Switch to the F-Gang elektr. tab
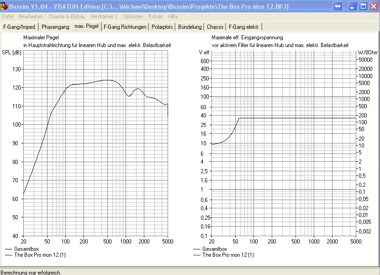Image resolution: width=380 pixels, height=275 pixels. point(244,27)
